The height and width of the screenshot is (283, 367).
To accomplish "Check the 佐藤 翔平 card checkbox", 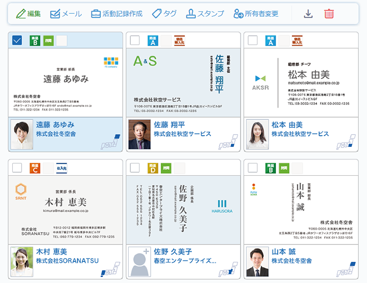I will click(x=135, y=41).
